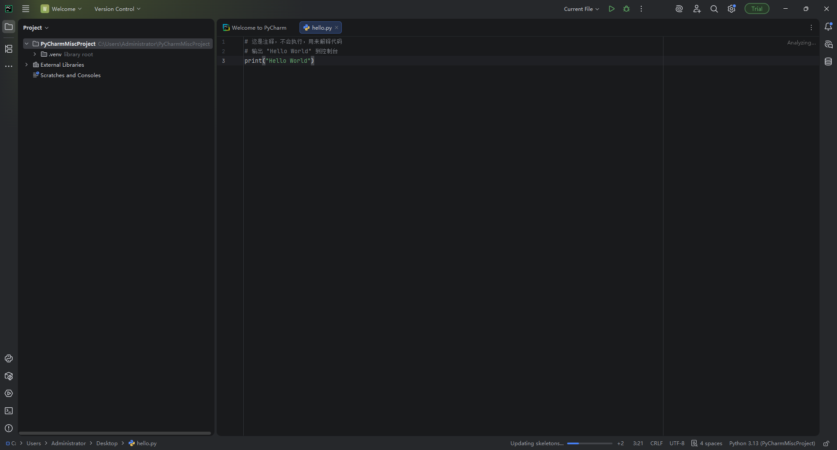Open the Notifications bell panel
Image resolution: width=837 pixels, height=450 pixels.
[828, 27]
